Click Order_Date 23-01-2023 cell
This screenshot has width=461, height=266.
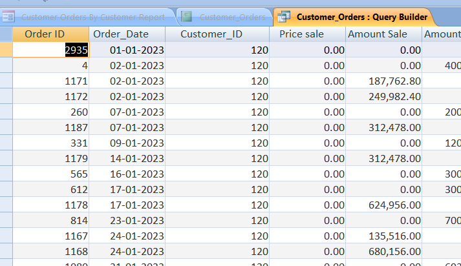(x=127, y=221)
